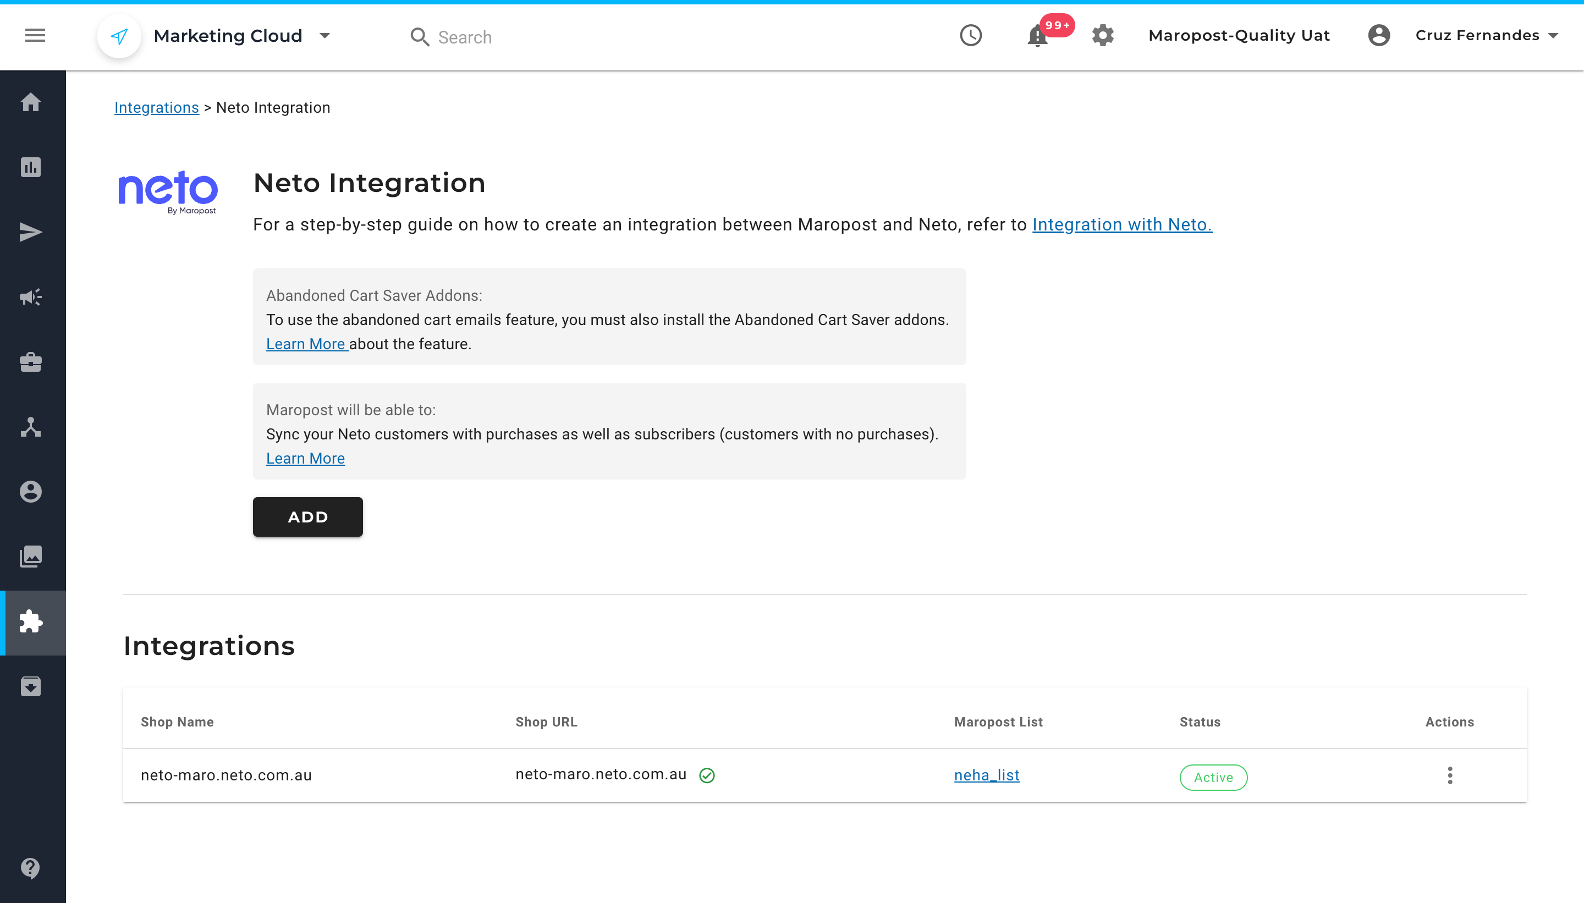The height and width of the screenshot is (903, 1584).
Task: Expand the Marketing Cloud product dropdown
Action: 324,35
